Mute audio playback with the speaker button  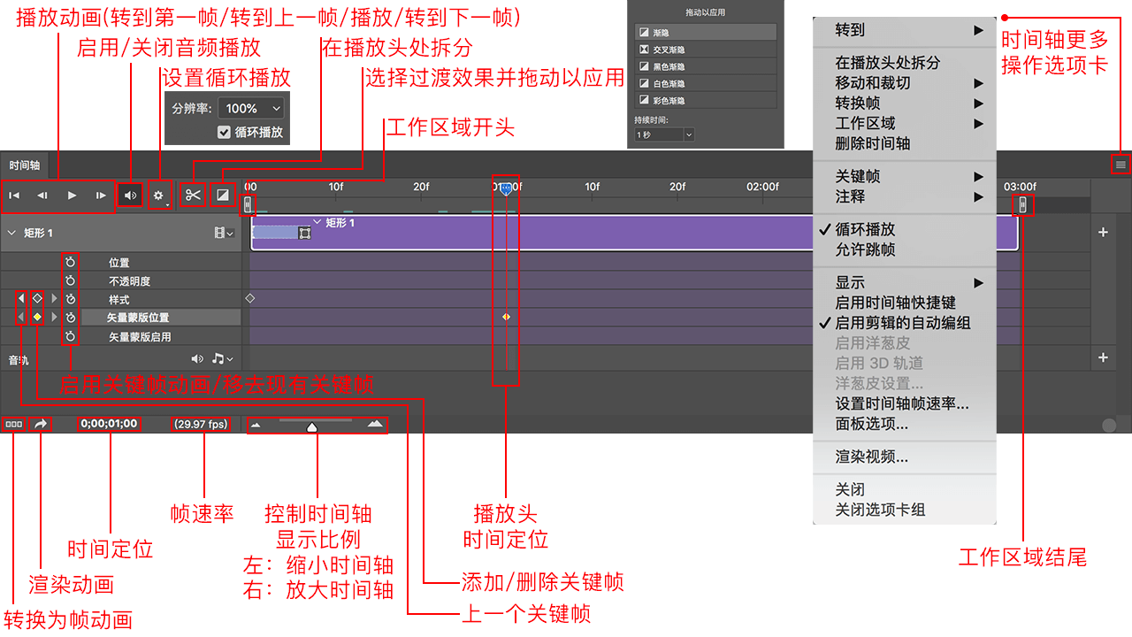(x=130, y=196)
